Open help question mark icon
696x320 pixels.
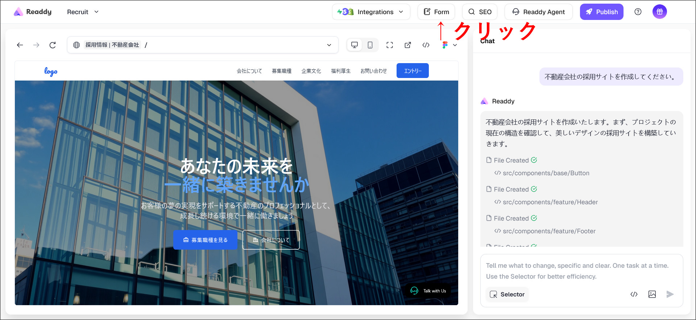tap(638, 12)
